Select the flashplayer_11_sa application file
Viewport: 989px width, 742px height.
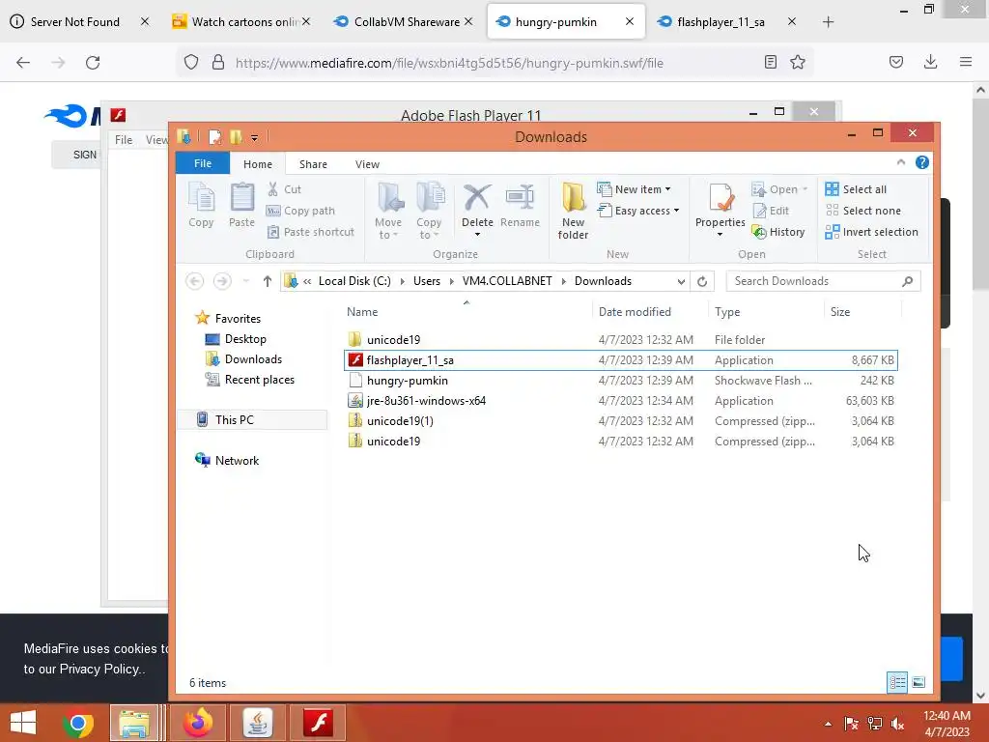tap(621, 359)
